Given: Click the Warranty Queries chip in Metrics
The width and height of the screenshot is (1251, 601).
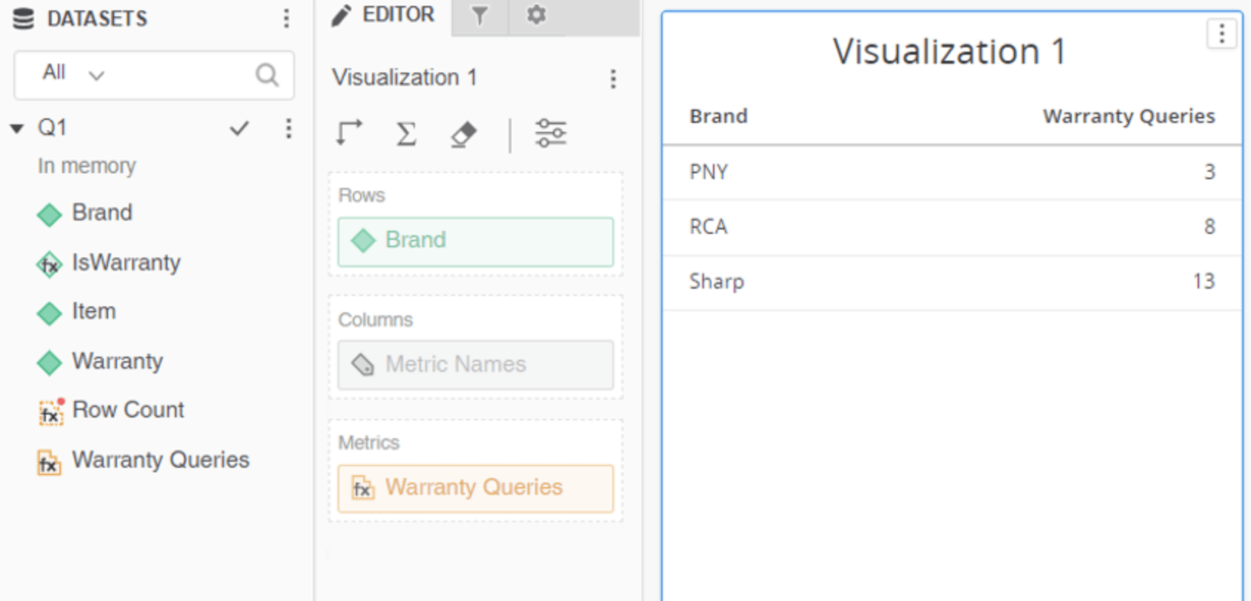Looking at the screenshot, I should coord(475,488).
